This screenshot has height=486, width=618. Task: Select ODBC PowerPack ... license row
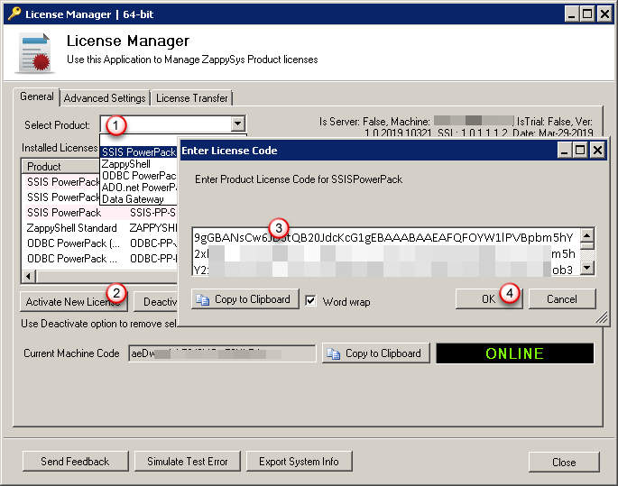tap(101, 259)
